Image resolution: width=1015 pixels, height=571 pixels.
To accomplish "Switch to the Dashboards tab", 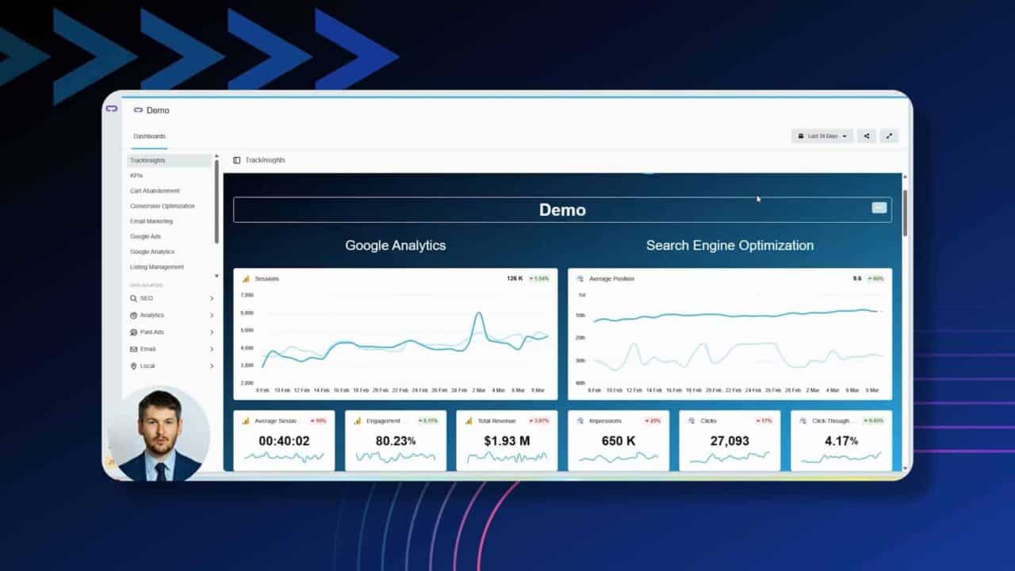I will point(149,136).
